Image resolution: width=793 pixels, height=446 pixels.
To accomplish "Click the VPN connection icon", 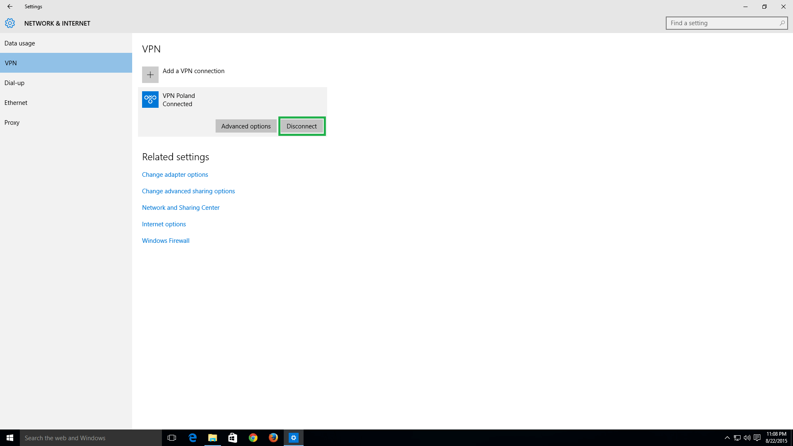I will click(x=150, y=99).
